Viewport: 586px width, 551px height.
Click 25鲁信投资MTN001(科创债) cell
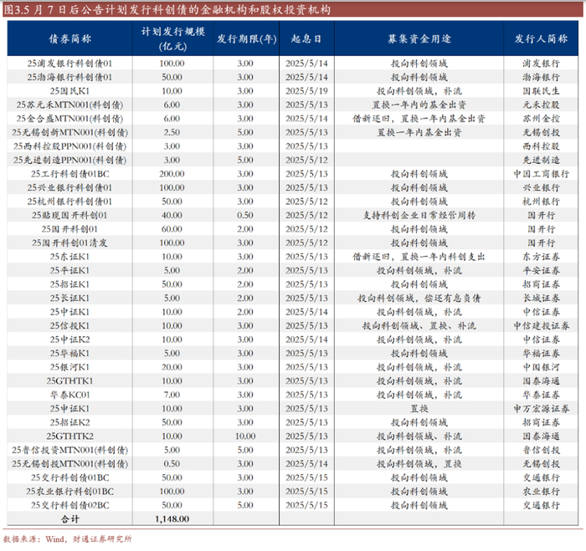click(x=69, y=450)
